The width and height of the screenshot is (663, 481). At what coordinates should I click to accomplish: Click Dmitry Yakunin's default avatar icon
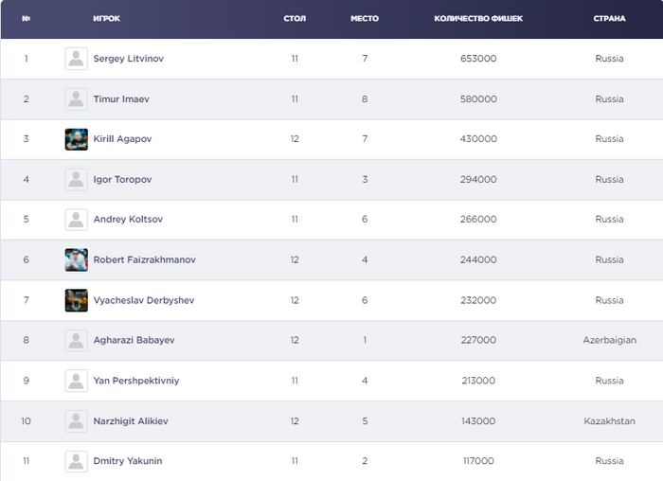pyautogui.click(x=77, y=461)
